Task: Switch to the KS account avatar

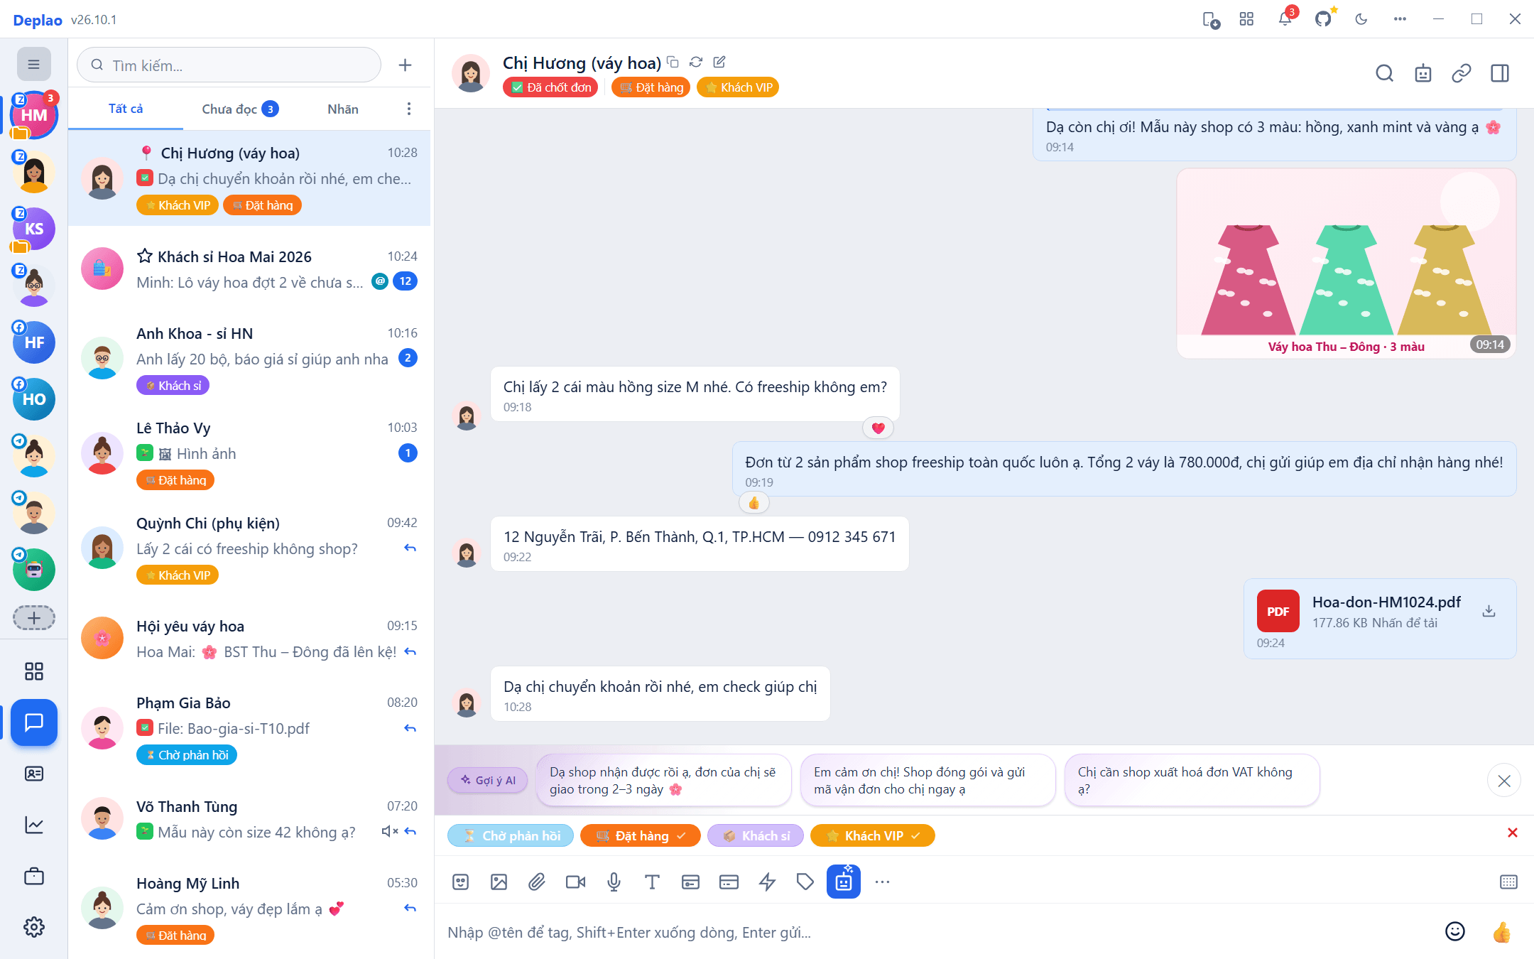Action: coord(33,229)
